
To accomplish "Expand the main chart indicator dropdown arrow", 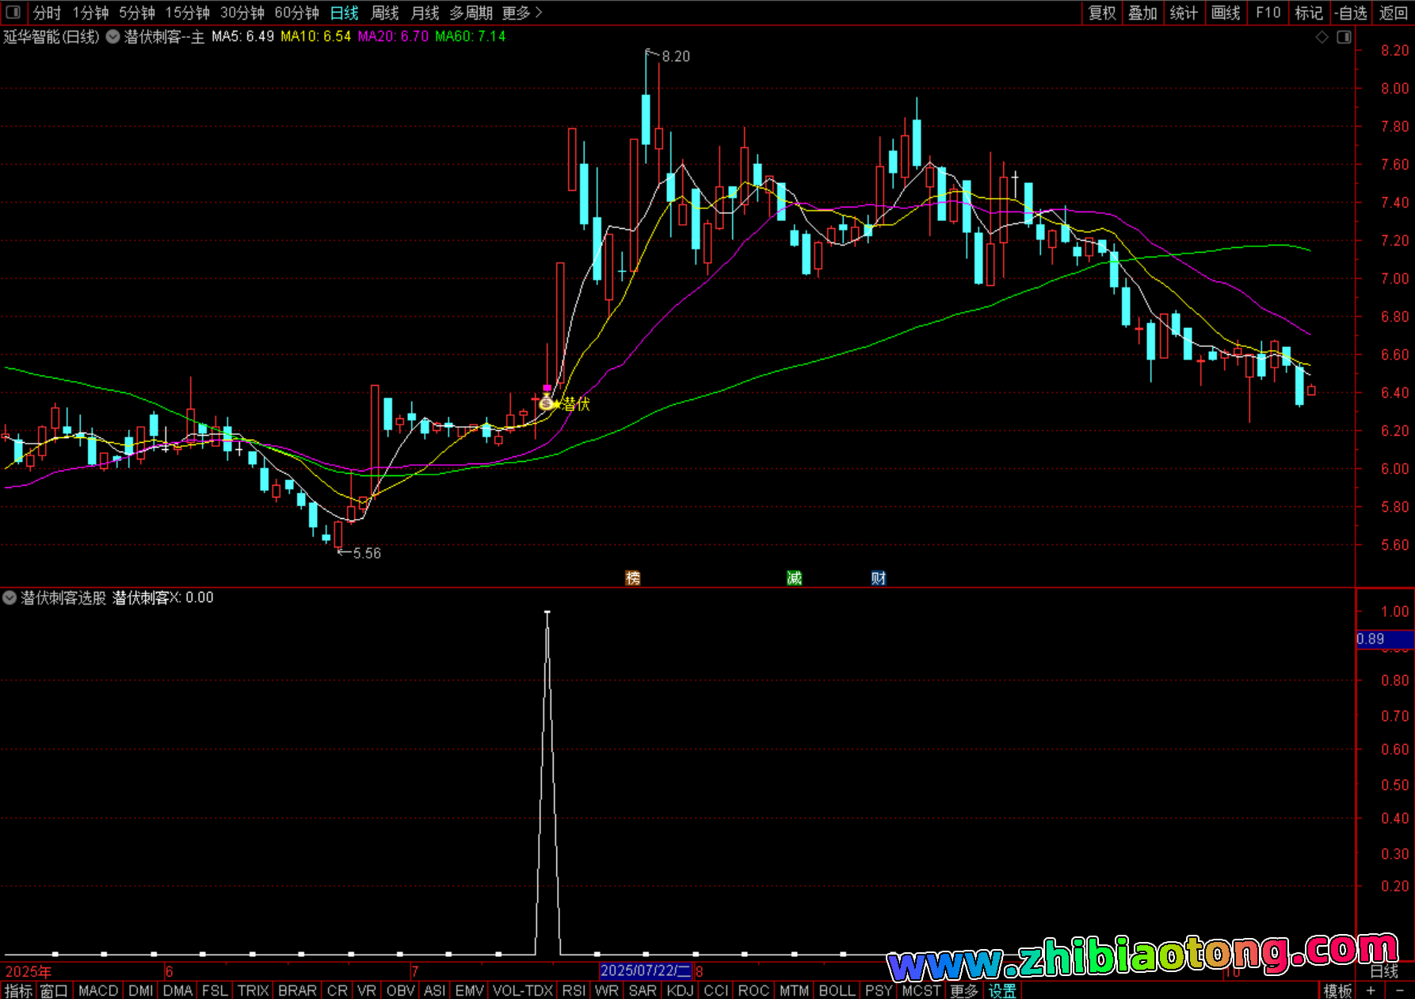I will point(113,36).
